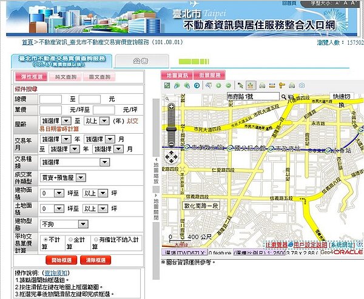Switch to the 純文查詢 tab

pos(66,77)
